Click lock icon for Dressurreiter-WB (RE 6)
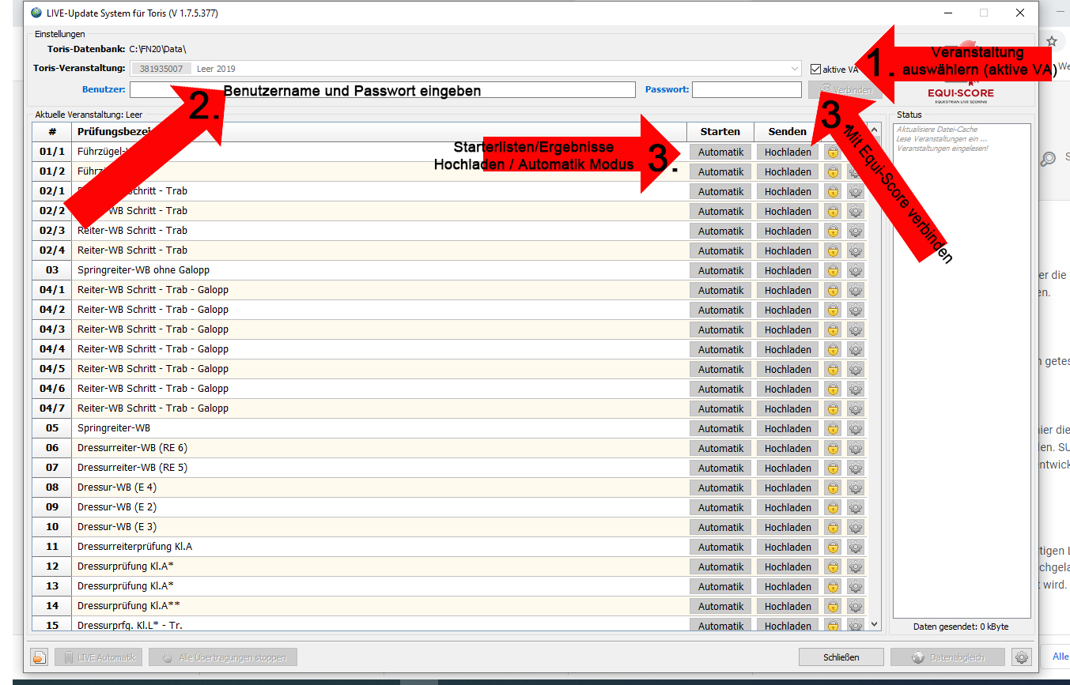The height and width of the screenshot is (685, 1070). click(x=833, y=448)
